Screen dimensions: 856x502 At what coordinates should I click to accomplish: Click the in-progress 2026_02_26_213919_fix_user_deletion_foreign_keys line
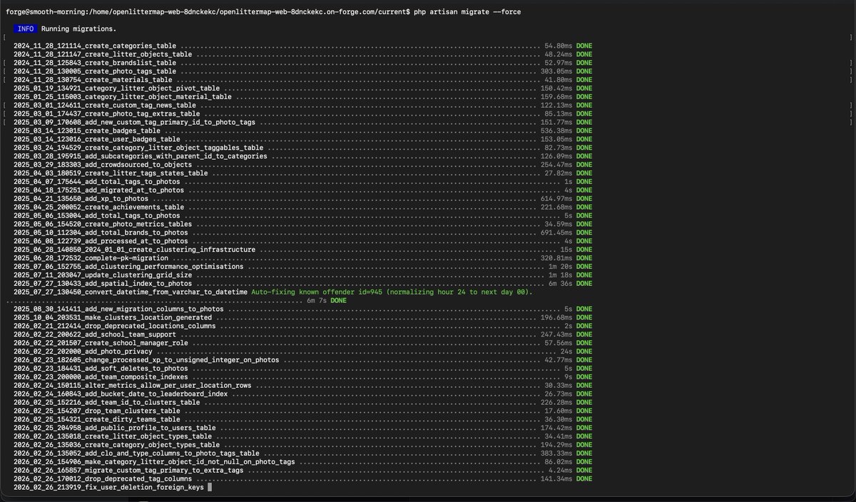pyautogui.click(x=108, y=488)
